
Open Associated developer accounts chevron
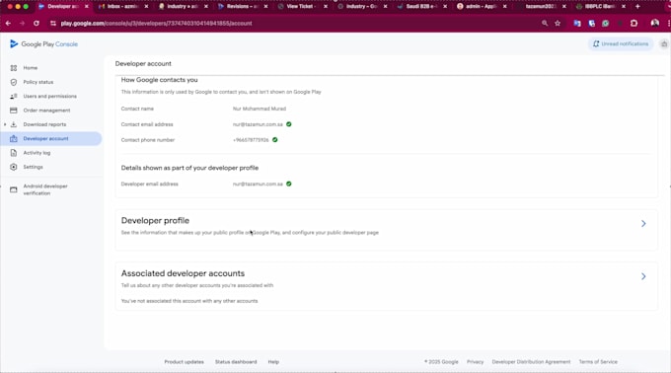643,276
